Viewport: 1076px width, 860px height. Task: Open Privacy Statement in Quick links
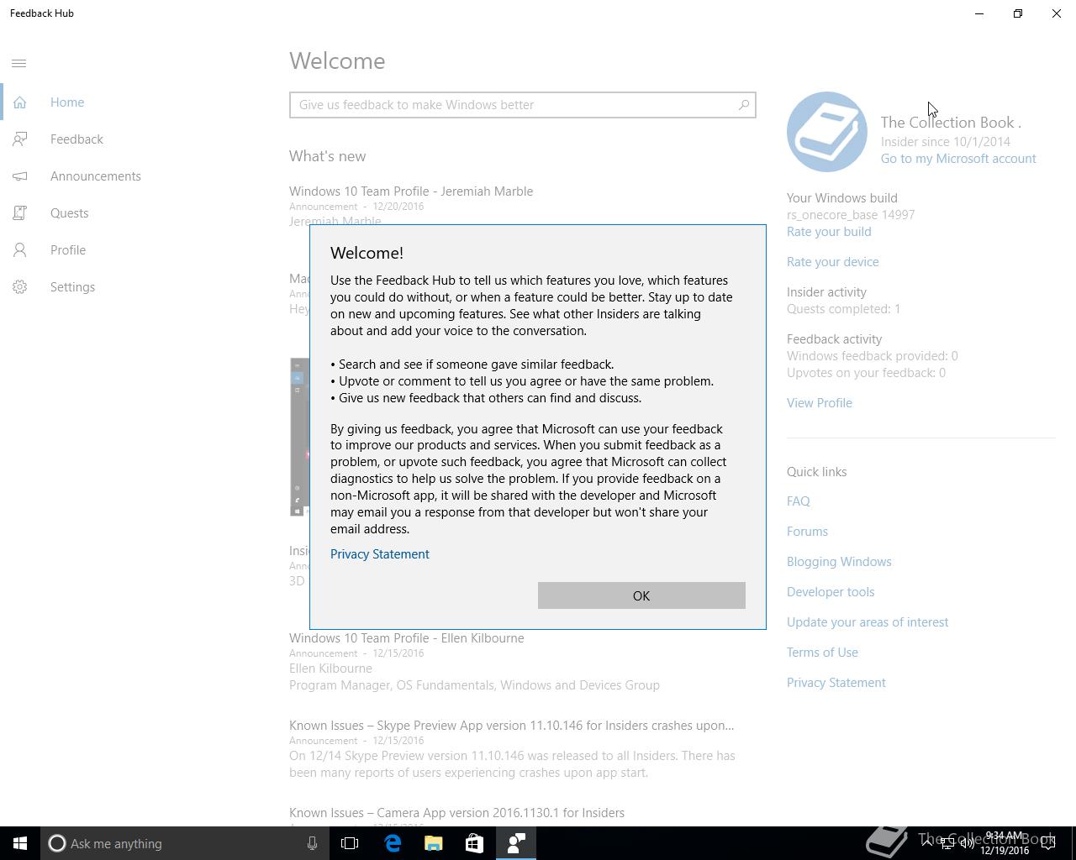pos(836,683)
